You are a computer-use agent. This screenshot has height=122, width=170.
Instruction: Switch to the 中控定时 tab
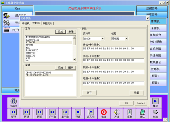point(48,23)
